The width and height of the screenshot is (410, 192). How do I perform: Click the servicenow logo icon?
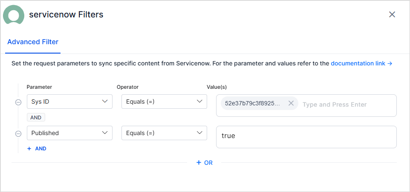tap(14, 15)
